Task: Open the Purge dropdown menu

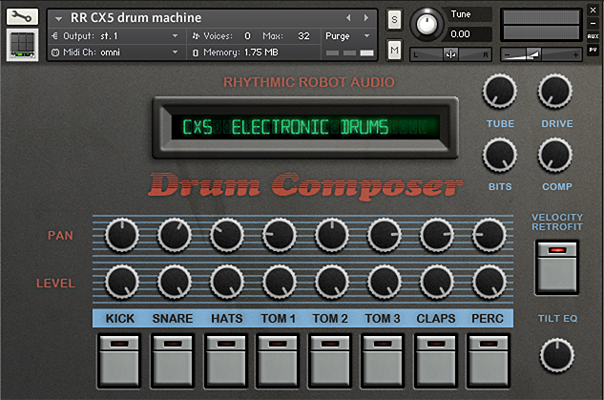Action: click(348, 36)
